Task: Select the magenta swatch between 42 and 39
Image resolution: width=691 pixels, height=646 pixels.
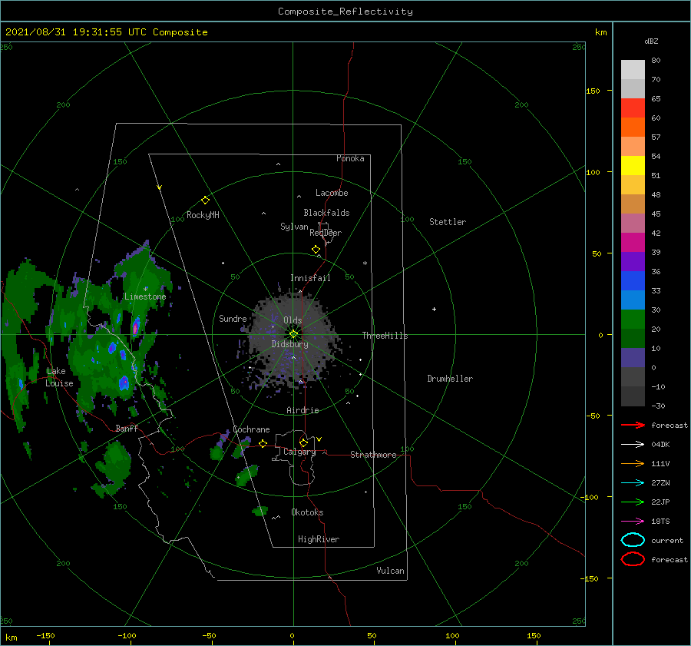Action: 633,243
